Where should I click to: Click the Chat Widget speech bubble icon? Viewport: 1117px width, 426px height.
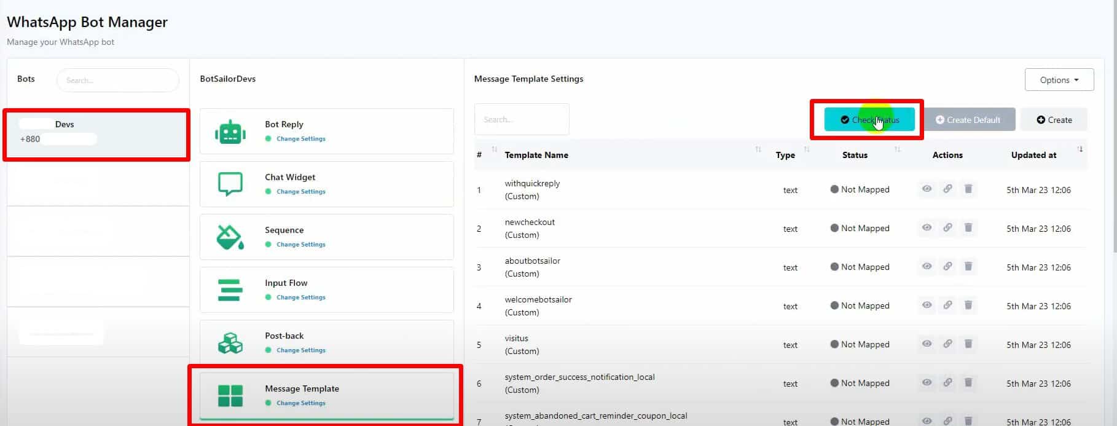tap(230, 184)
